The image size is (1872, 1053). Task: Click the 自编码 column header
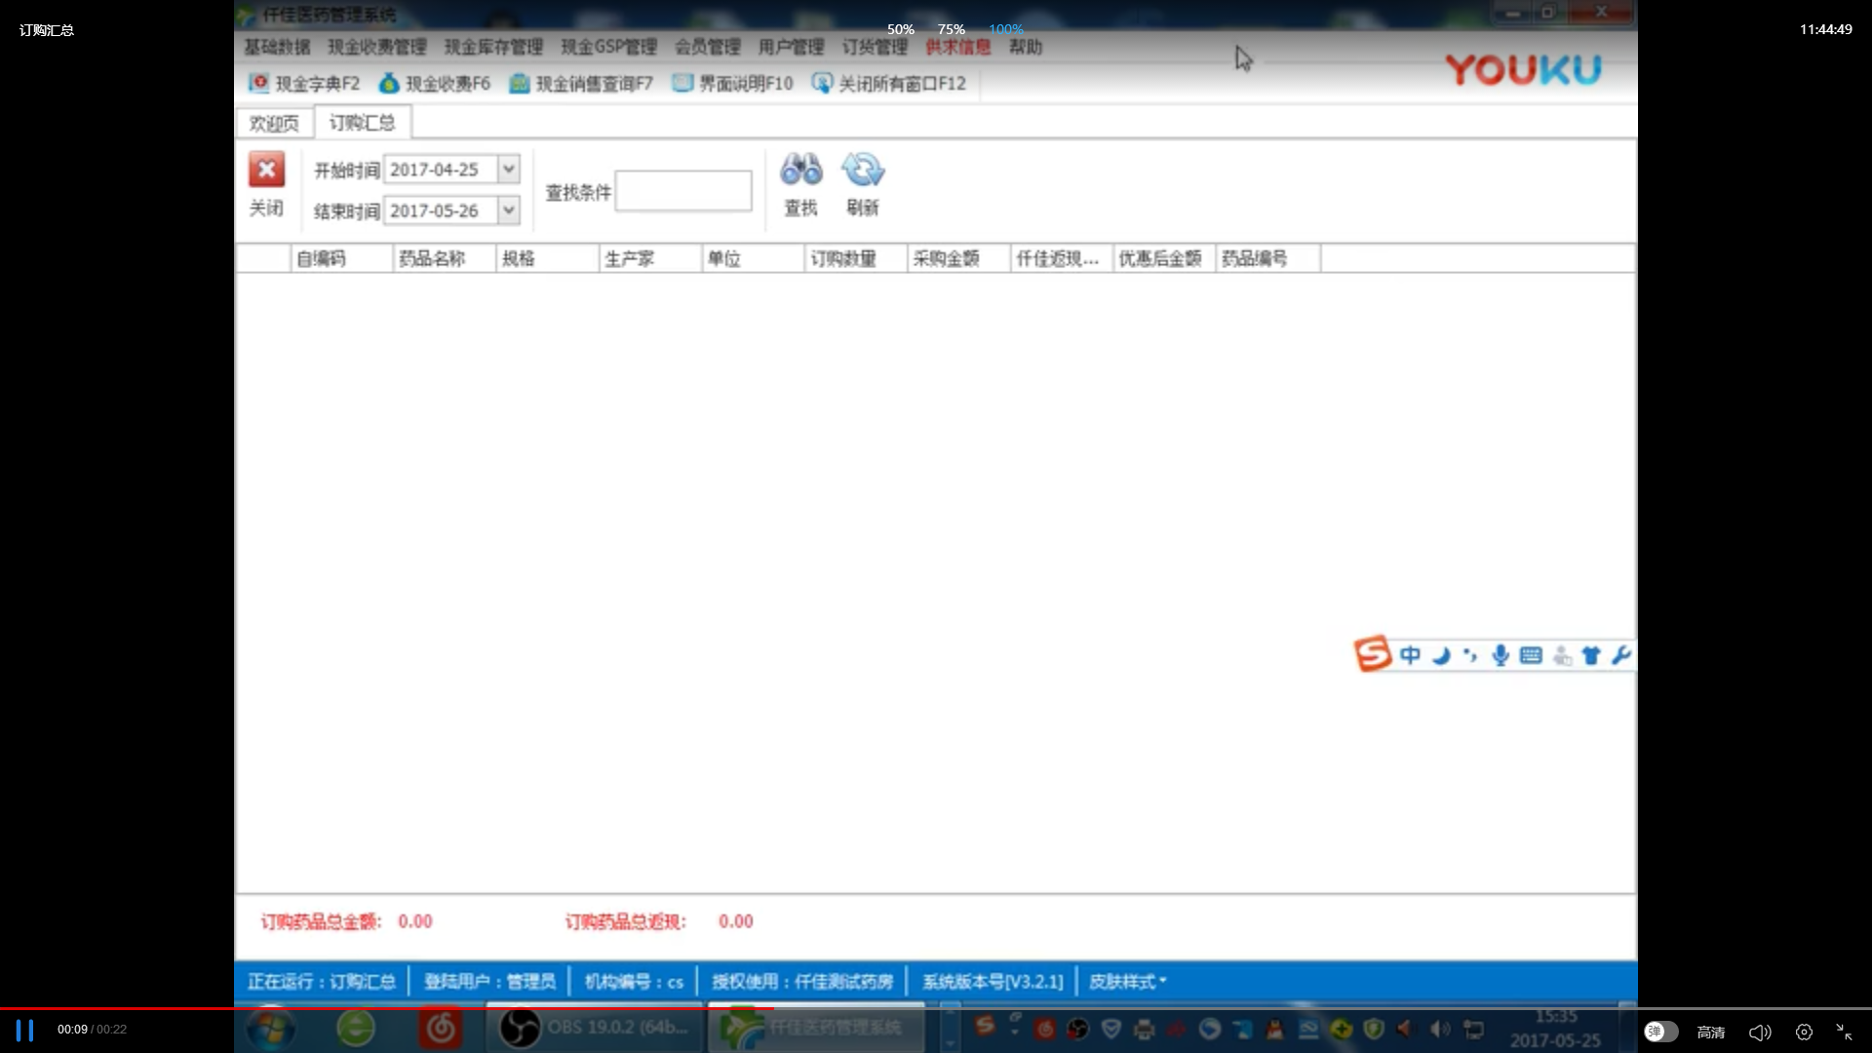[x=342, y=258]
